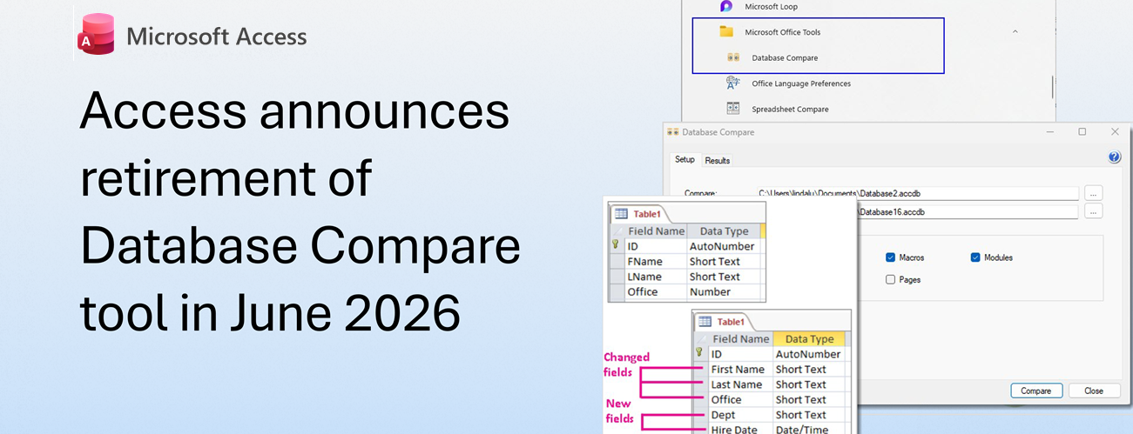Select the First Name field cell
1133x434 pixels.
click(x=739, y=370)
